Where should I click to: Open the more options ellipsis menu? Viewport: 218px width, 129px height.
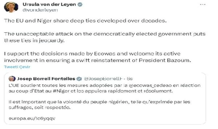203,5
